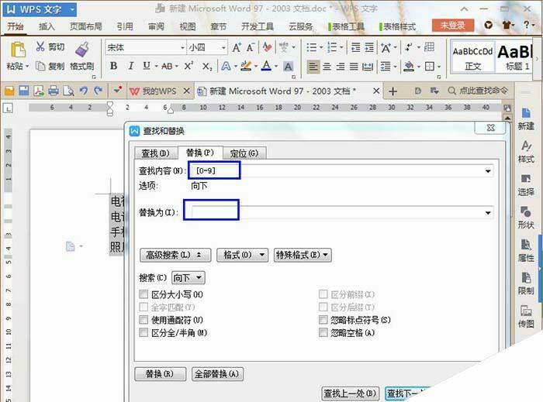Screen dimensions: 543x402
Task: Click the Cut (剪切) scissors icon
Action: click(x=40, y=46)
